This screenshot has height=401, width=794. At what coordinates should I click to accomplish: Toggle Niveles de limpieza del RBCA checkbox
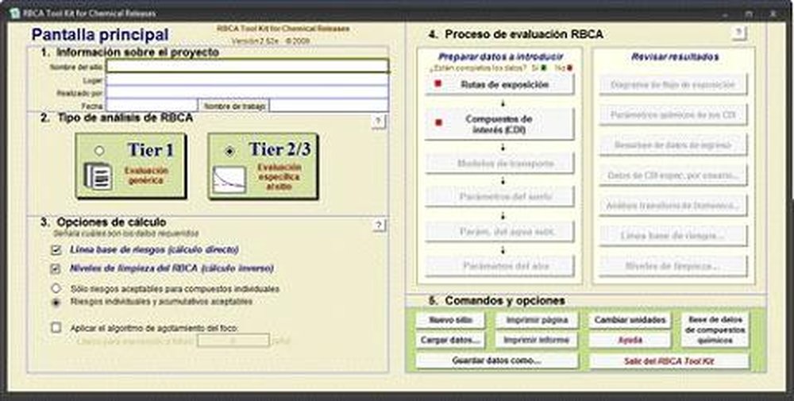point(56,268)
